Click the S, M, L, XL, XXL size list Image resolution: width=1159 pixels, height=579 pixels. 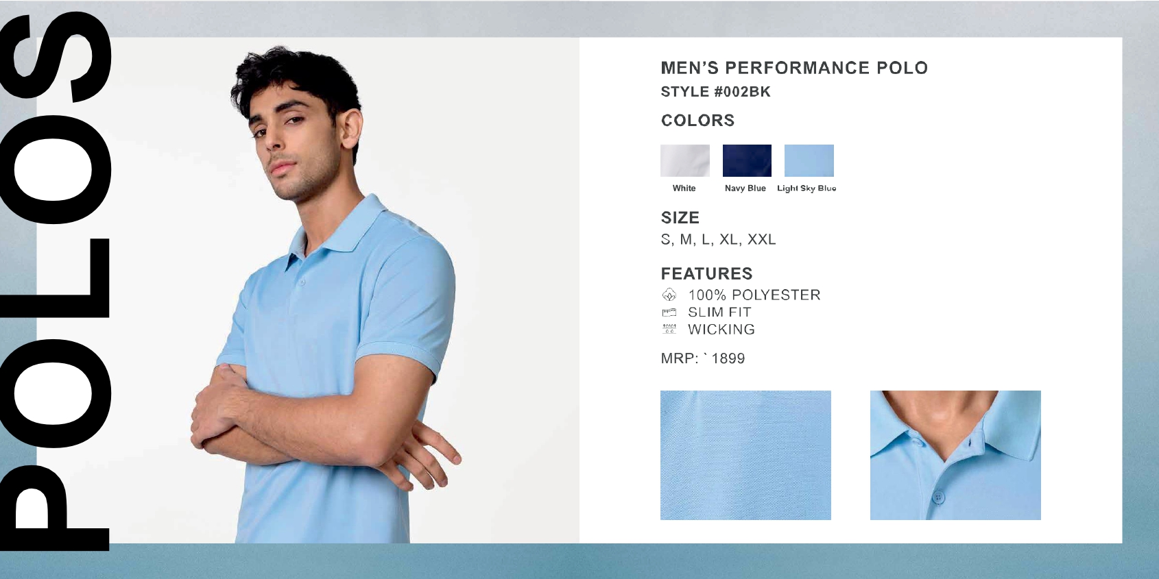[718, 240]
